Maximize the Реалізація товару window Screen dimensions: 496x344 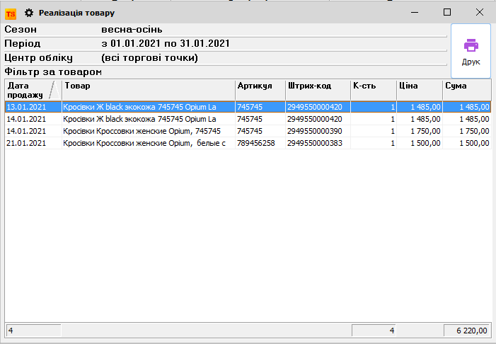tap(446, 12)
